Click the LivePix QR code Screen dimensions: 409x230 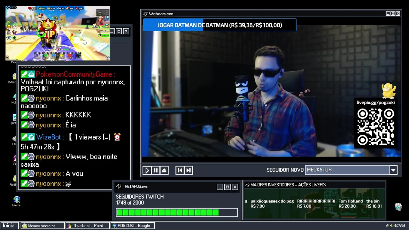tap(375, 127)
